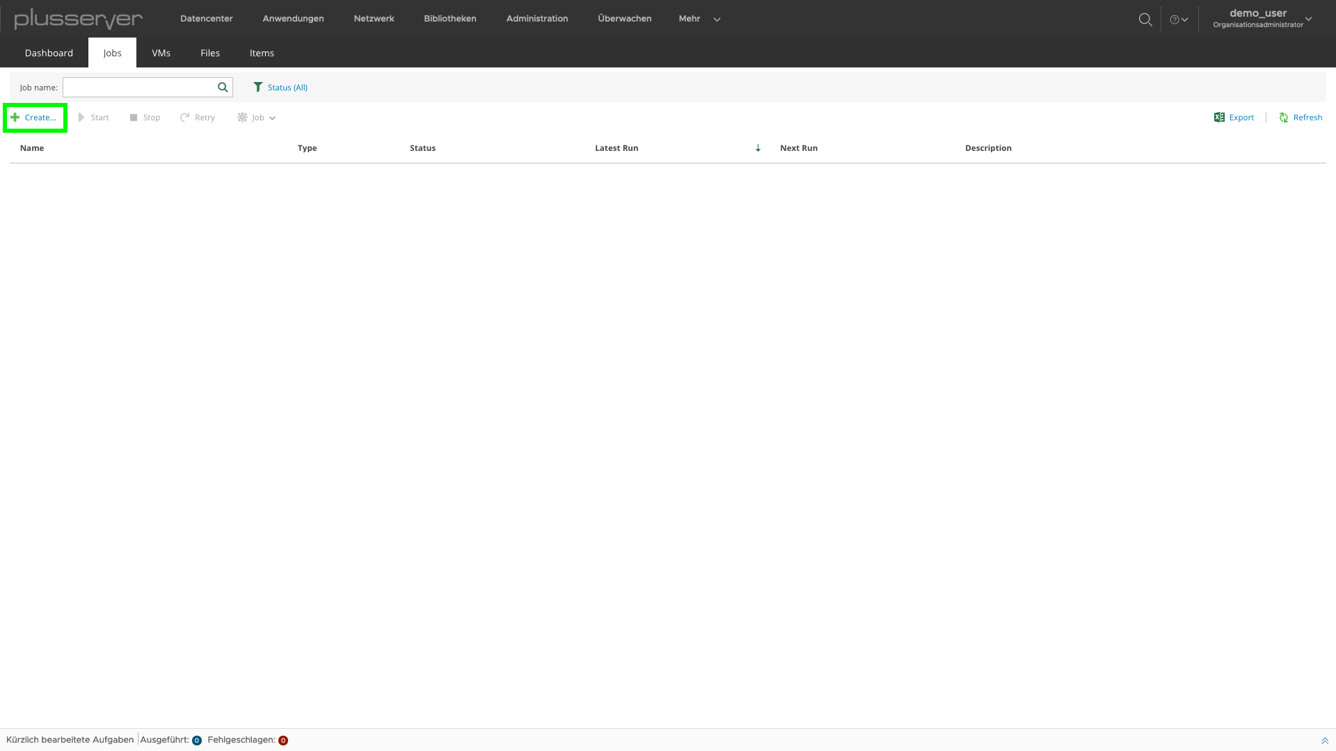
Task: Click the Job settings gear icon
Action: (242, 118)
